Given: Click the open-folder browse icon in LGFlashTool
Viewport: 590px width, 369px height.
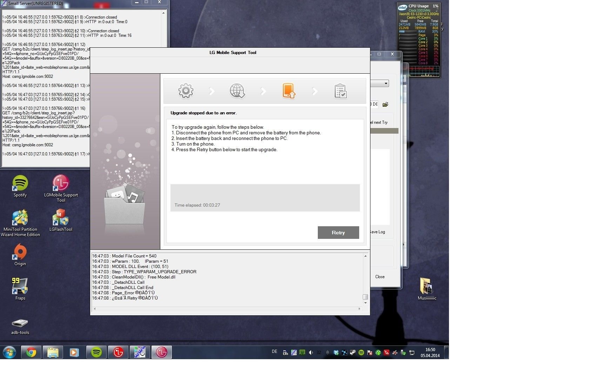Looking at the screenshot, I should (x=385, y=104).
